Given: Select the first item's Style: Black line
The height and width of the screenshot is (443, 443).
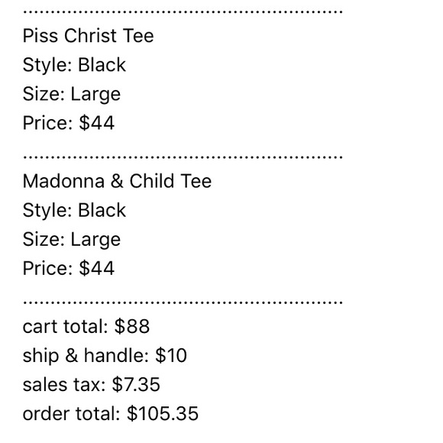Looking at the screenshot, I should pos(74,65).
